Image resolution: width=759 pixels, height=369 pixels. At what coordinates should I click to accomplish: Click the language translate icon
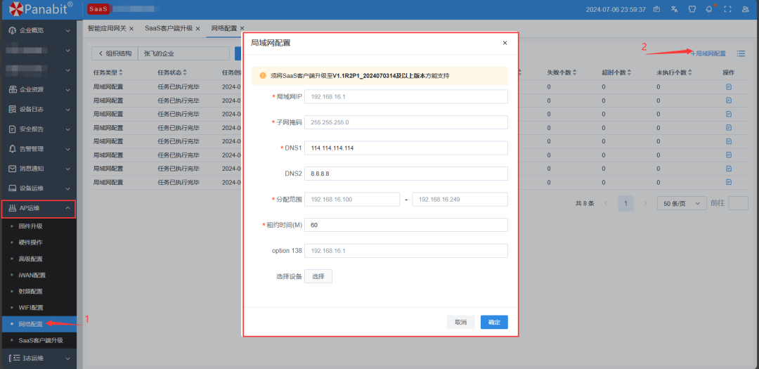click(x=674, y=9)
